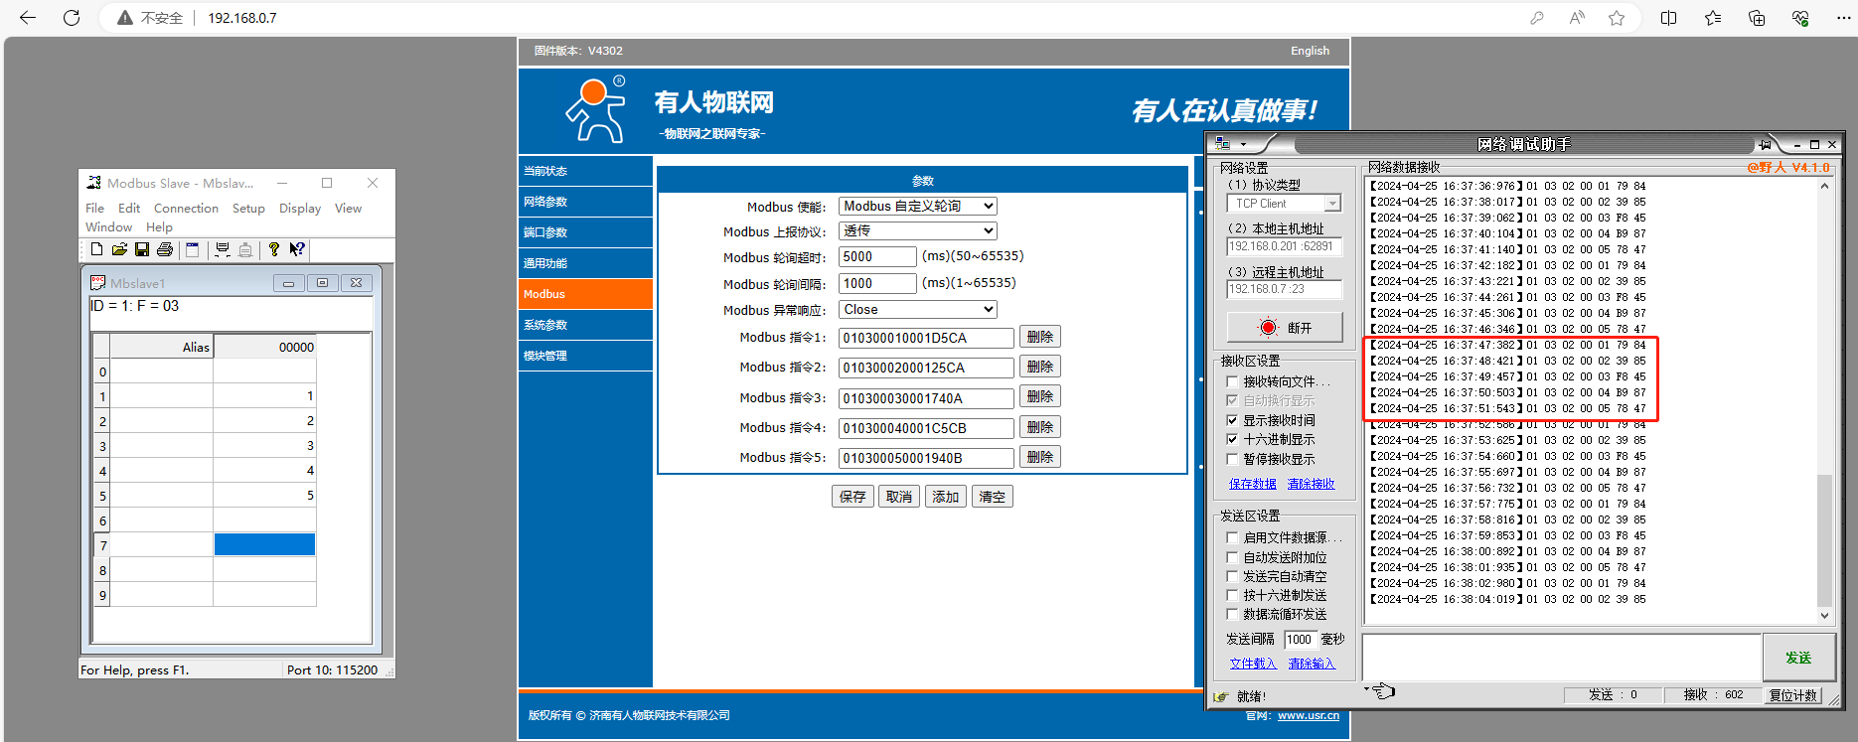Image resolution: width=1858 pixels, height=742 pixels.
Task: Click the pin icon in network debug assistant
Action: coord(1765,144)
